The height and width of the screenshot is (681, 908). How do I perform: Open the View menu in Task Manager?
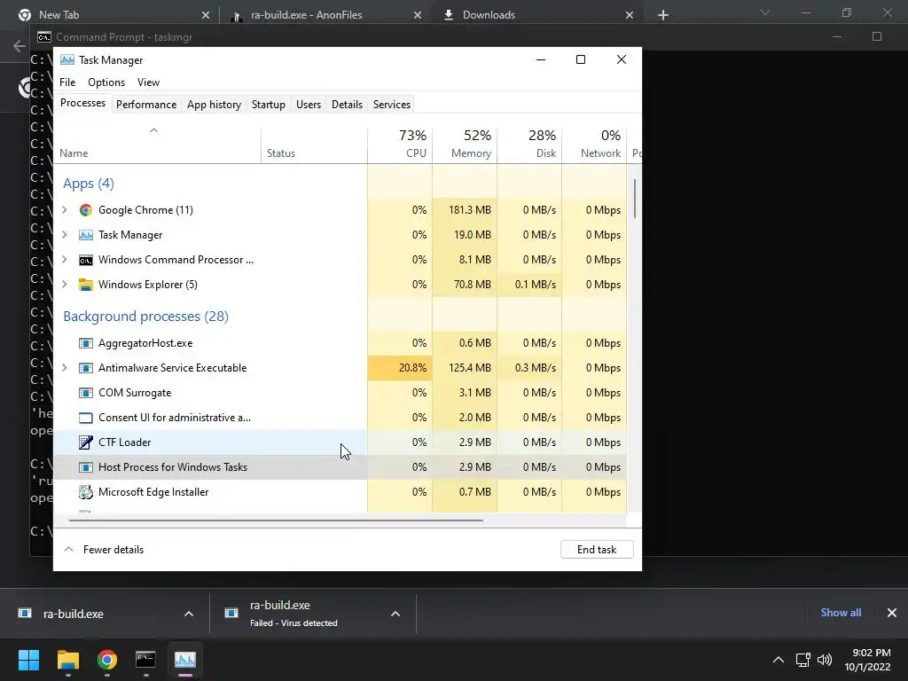[148, 82]
